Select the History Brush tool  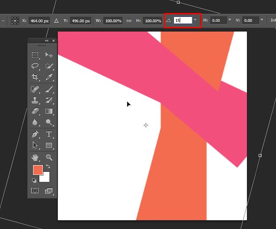(49, 100)
